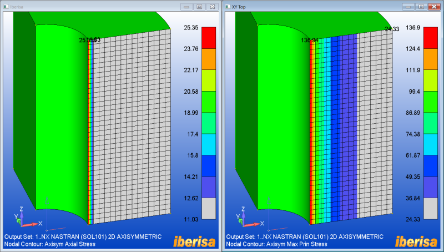The height and width of the screenshot is (252, 444).
Task: Click legend value 136.9 in XY Top window
Action: [x=413, y=27]
